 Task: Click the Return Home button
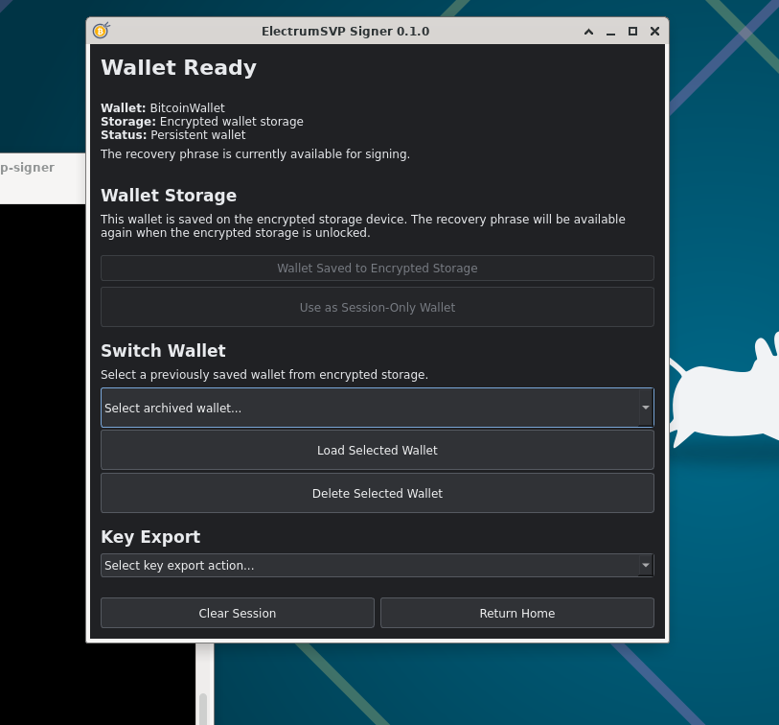point(517,613)
